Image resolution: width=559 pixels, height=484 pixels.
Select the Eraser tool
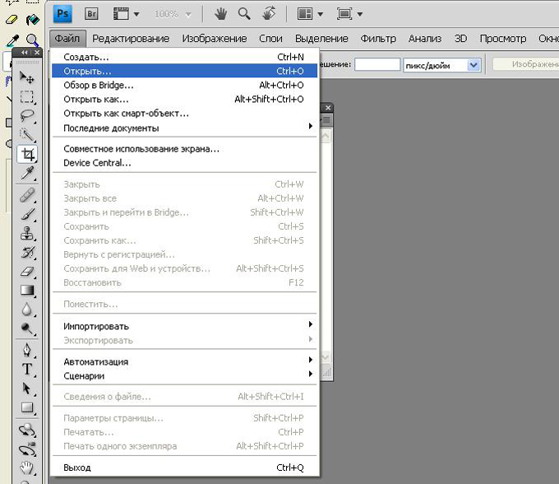(x=27, y=271)
